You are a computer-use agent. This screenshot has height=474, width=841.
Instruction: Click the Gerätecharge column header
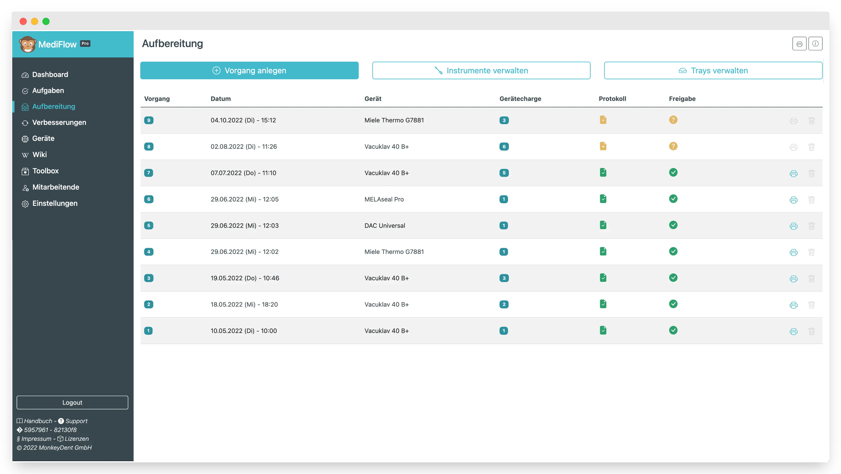520,99
